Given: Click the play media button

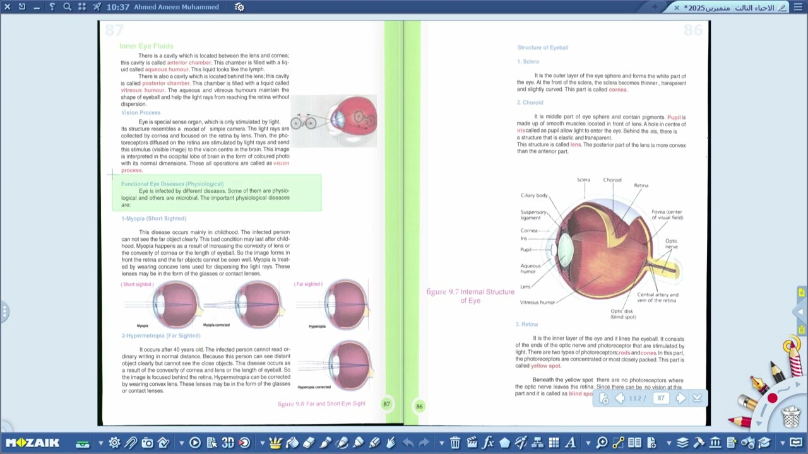Looking at the screenshot, I should [195, 443].
